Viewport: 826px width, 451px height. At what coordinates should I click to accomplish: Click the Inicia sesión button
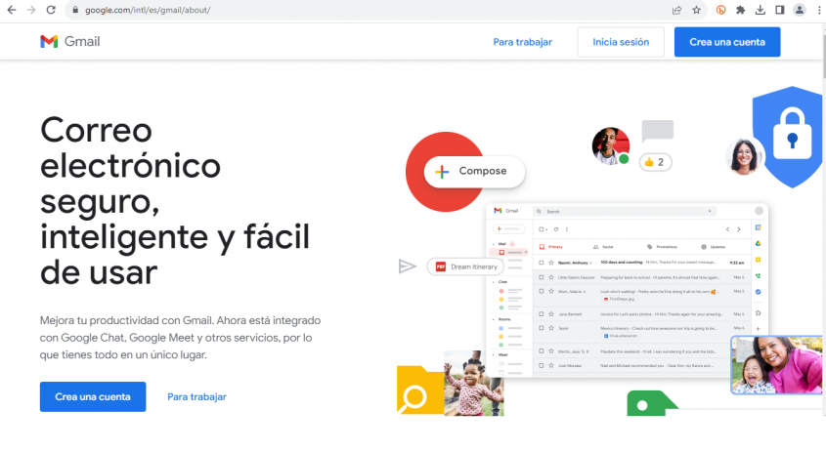click(x=621, y=42)
